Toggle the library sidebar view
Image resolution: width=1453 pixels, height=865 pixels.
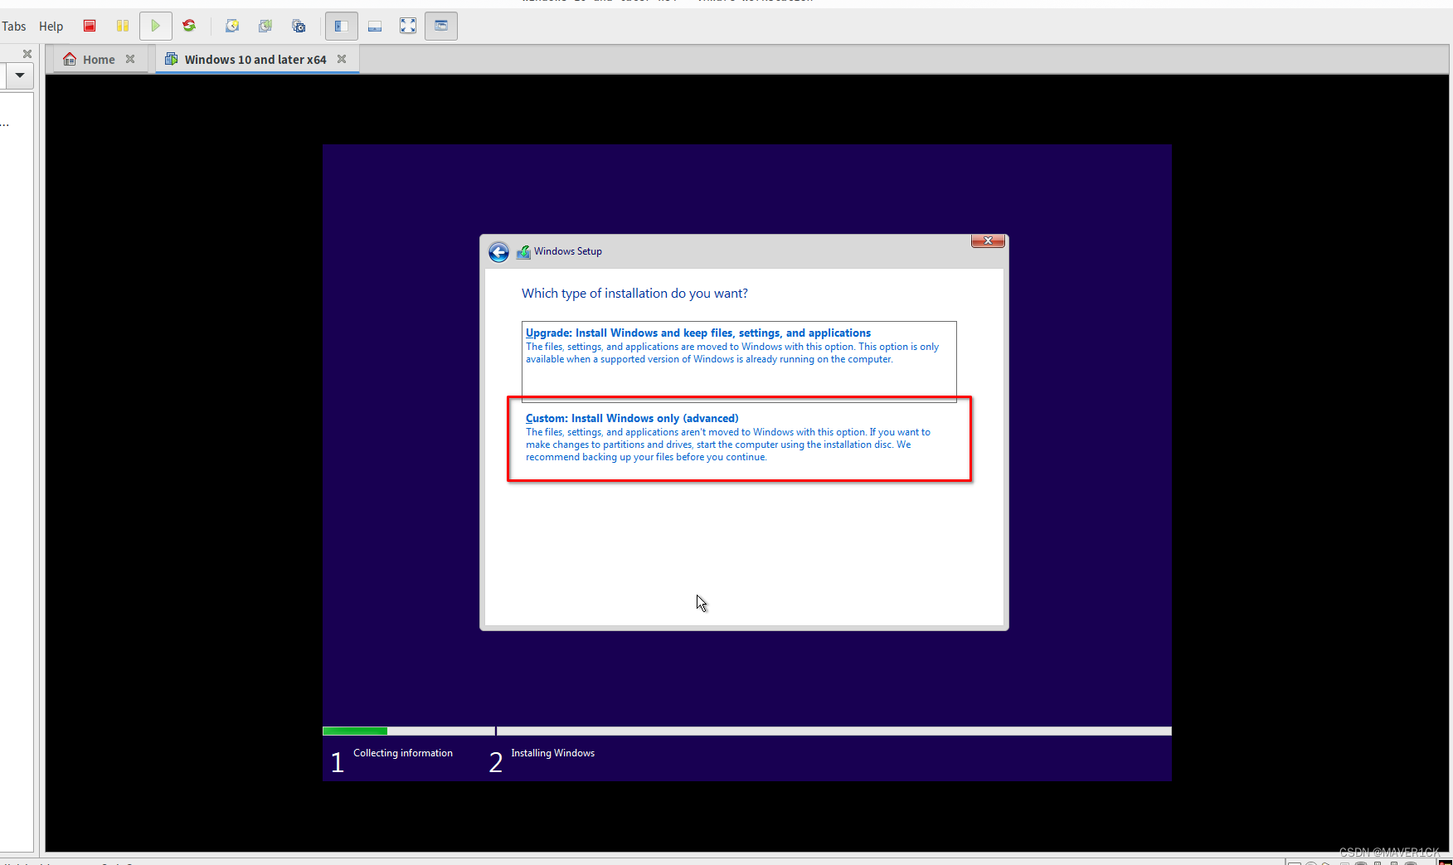pyautogui.click(x=341, y=26)
